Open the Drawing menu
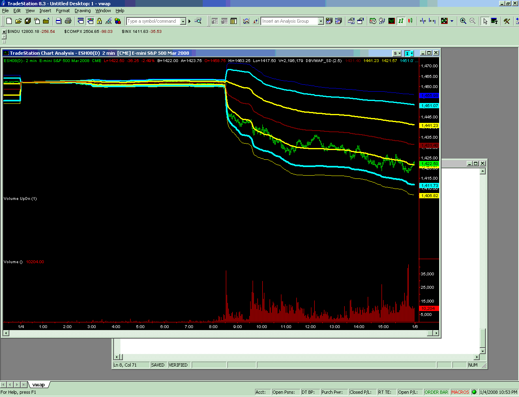Image resolution: width=519 pixels, height=397 pixels. 83,11
